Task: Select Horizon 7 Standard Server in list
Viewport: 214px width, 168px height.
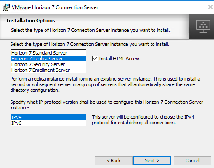Action: tap(48, 53)
